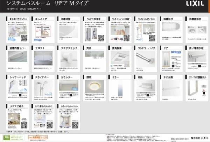Click the blue キレイドア label on ドア card

click(x=176, y=52)
